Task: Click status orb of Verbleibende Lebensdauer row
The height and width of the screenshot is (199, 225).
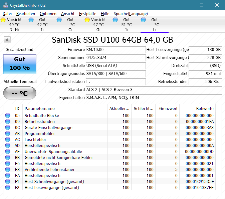Action: pos(8,169)
